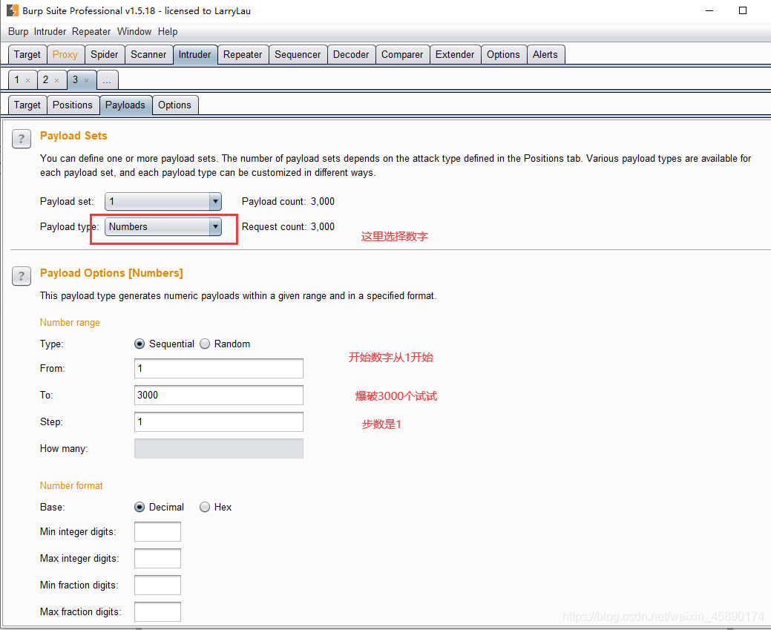Click the Min integer digits field
The width and height of the screenshot is (771, 630).
[x=157, y=531]
